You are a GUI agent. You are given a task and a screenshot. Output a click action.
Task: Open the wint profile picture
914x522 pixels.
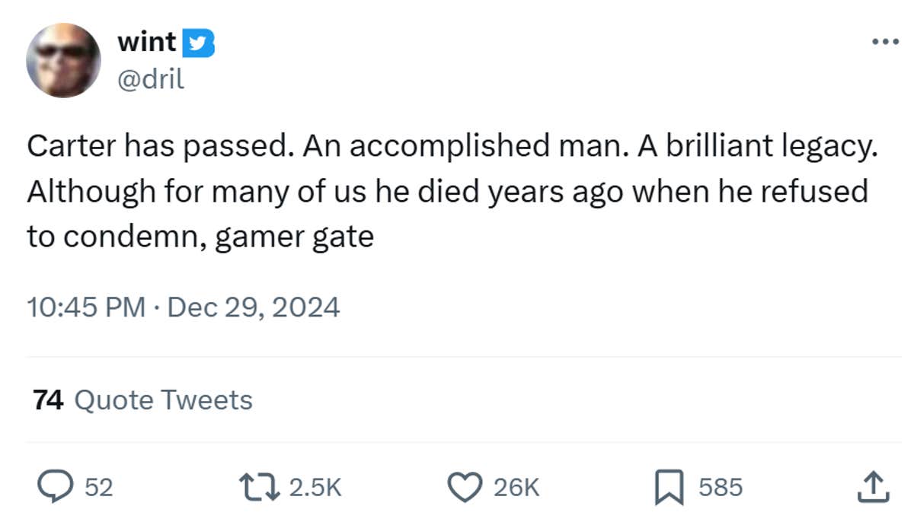[x=64, y=60]
